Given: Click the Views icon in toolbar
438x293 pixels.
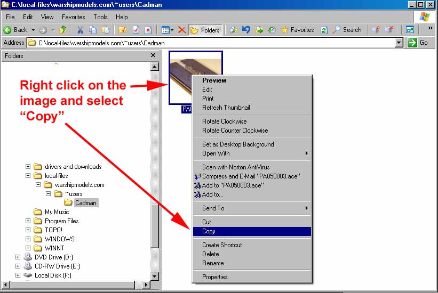Looking at the screenshot, I should pos(166,30).
